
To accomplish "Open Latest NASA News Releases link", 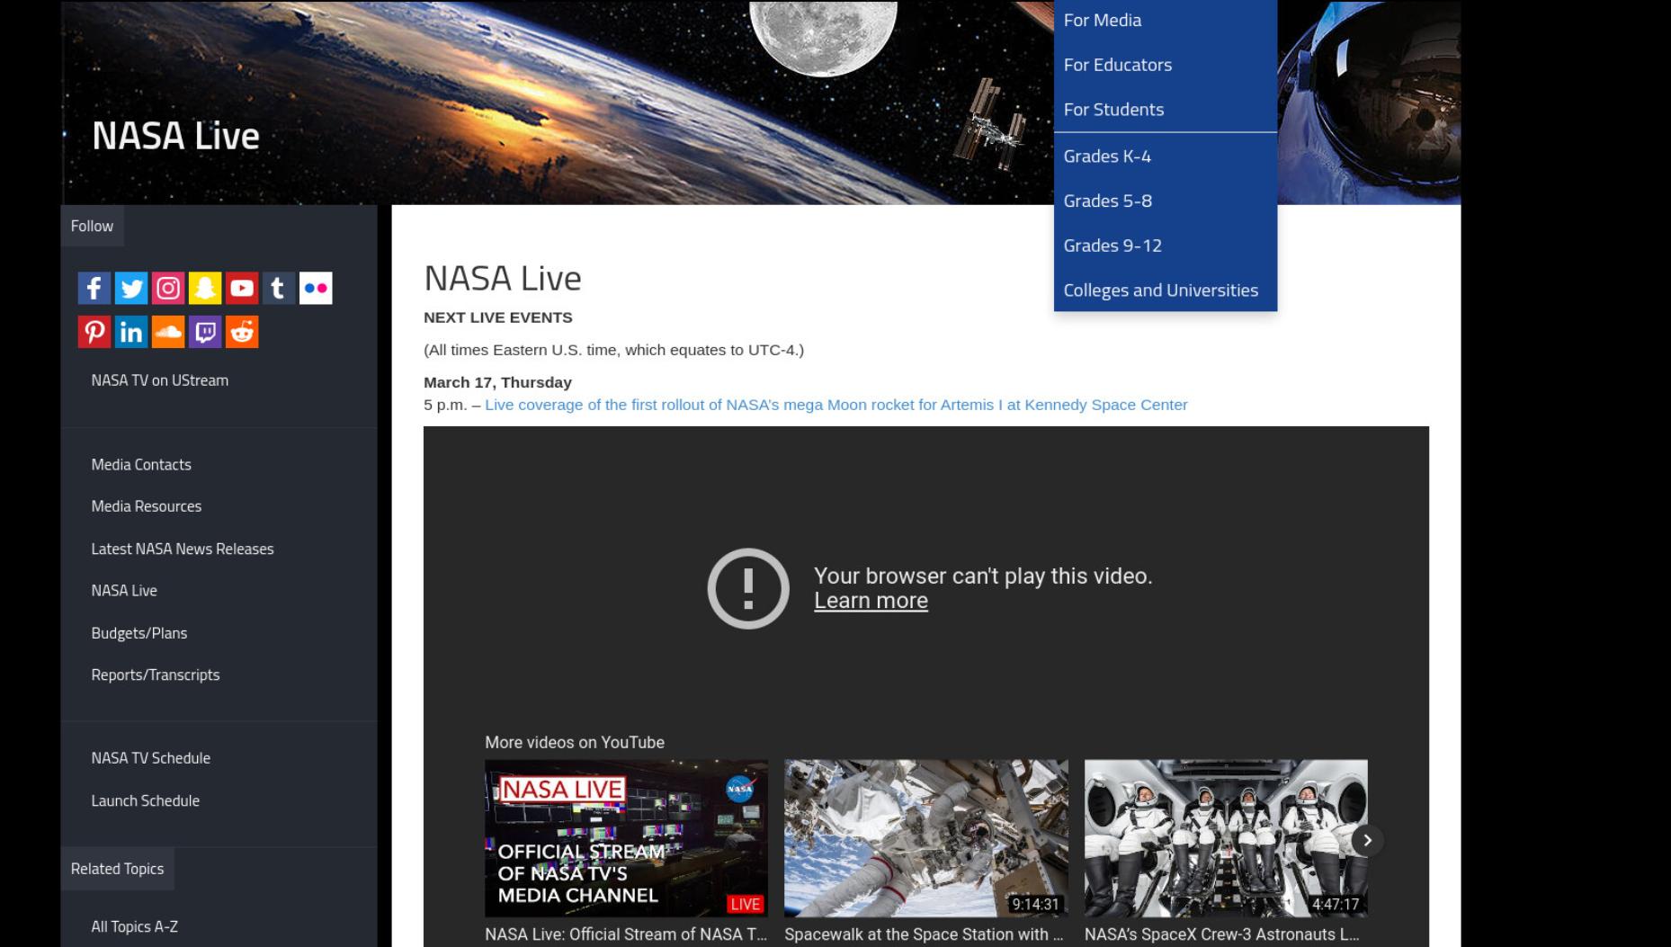I will pos(183,549).
